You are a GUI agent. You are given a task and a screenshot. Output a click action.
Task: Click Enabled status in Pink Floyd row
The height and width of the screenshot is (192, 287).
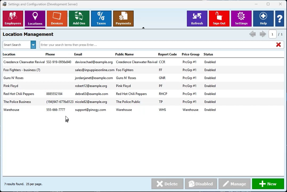[x=210, y=86]
